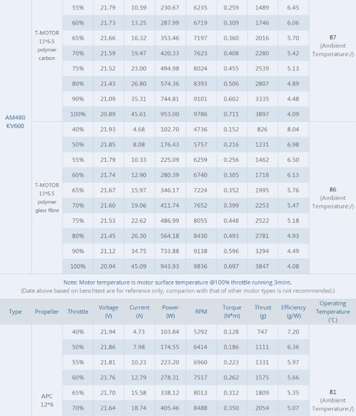356x416 pixels.
Task: Click the Throttle column header
Action: click(78, 311)
